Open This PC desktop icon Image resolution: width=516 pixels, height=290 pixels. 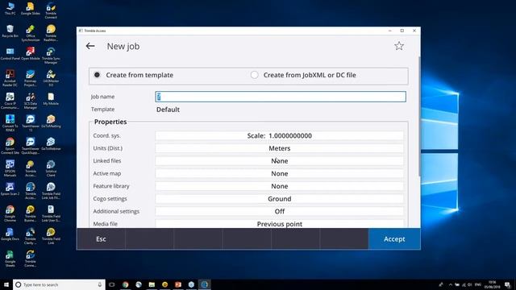pyautogui.click(x=10, y=9)
